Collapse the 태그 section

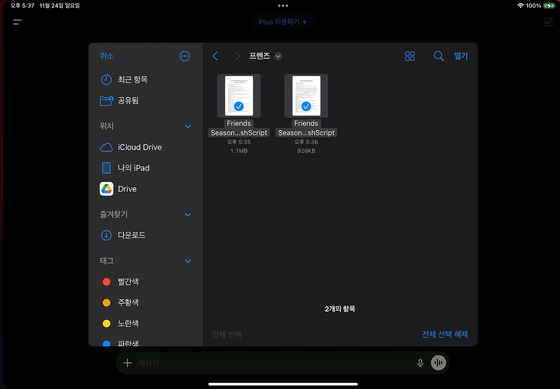pos(188,261)
